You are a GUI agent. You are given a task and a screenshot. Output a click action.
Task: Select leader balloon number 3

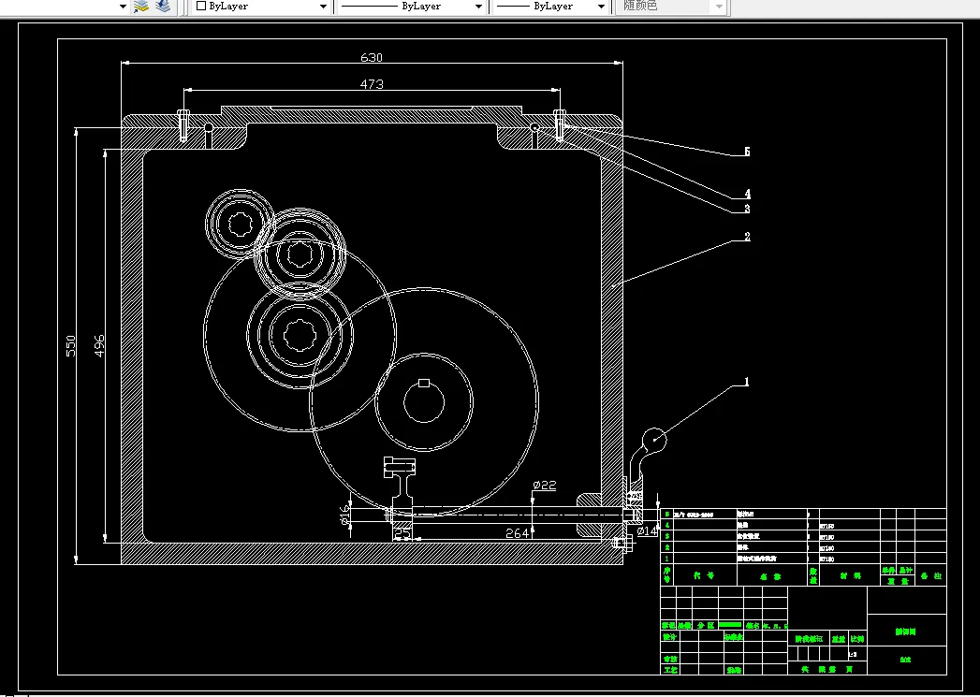click(747, 209)
